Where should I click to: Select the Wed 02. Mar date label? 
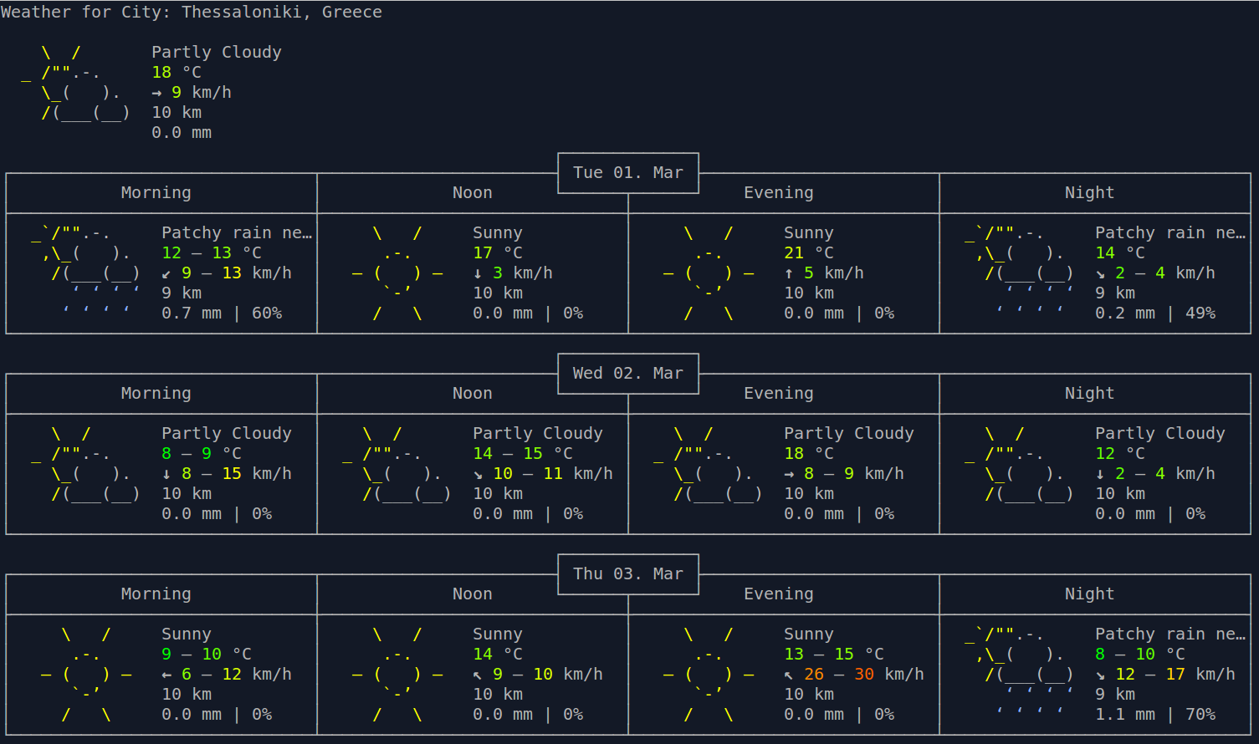click(627, 374)
